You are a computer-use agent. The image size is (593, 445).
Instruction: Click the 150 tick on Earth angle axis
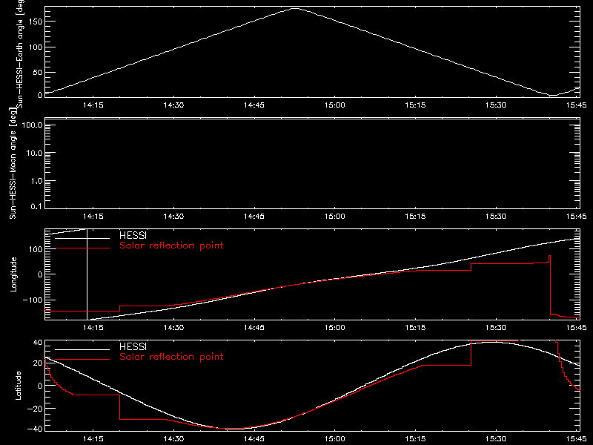tap(36, 22)
